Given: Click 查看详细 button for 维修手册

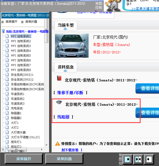Looking at the screenshot, I should pyautogui.click(x=147, y=88).
